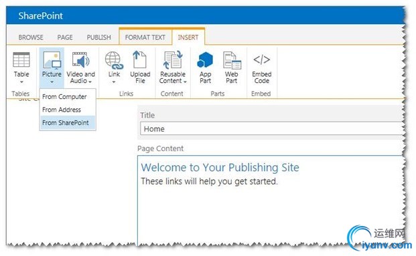Choose From Address in Picture menu
This screenshot has height=256, width=416.
[x=68, y=110]
